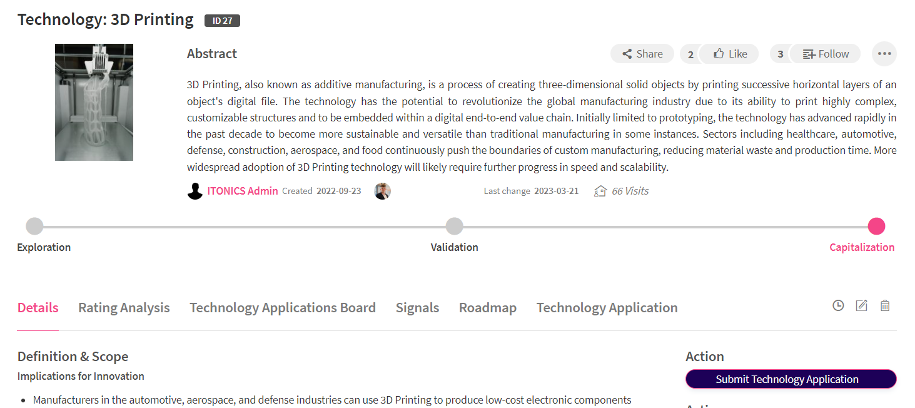Switch to the Rating Analysis tab
Screen dimensions: 915x408
pos(124,308)
